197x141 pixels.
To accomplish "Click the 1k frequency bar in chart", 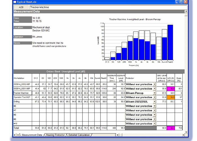I will coord(136,46).
